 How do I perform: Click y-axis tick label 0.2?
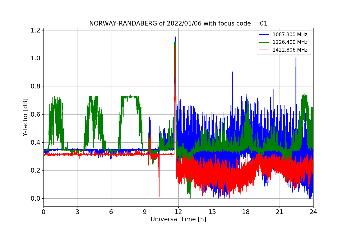click(36, 171)
